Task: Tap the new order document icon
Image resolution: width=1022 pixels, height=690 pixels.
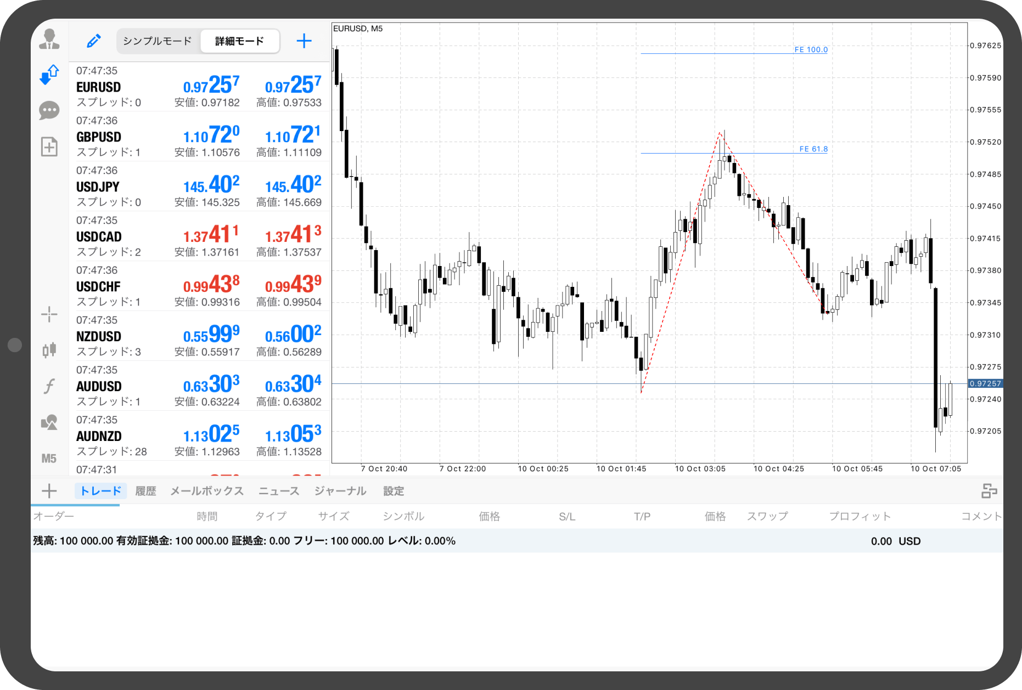Action: coord(49,146)
